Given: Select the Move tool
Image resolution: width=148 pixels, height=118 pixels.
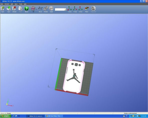Looking at the screenshot, I should (40, 9).
